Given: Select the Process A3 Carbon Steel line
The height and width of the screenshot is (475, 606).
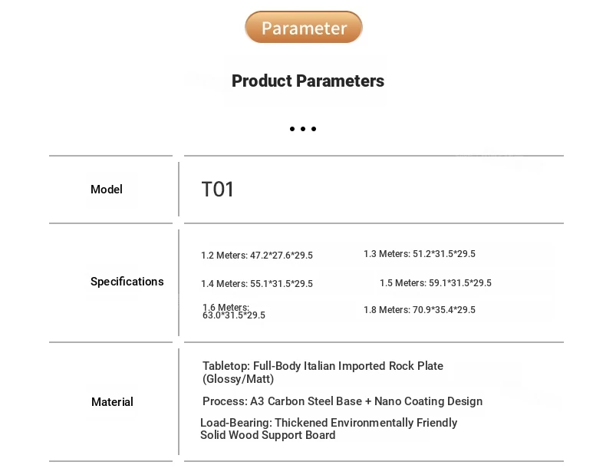Looking at the screenshot, I should point(342,401).
